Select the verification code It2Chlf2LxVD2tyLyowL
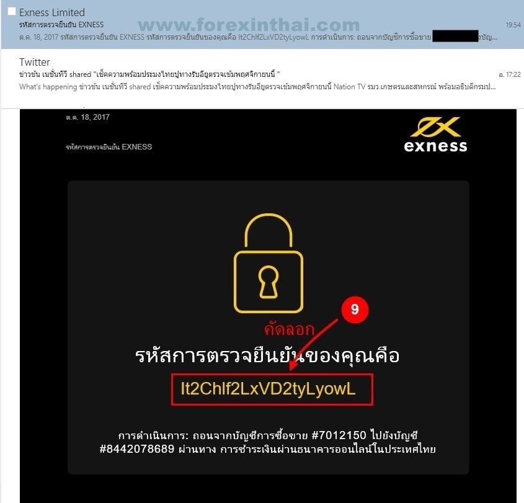 click(x=268, y=389)
